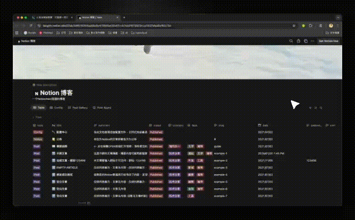Click the Notice type tag in the second row
Screen dimensions: 355x220
(x=38, y=139)
